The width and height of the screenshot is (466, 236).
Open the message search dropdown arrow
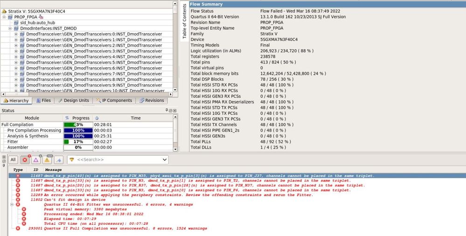165,160
